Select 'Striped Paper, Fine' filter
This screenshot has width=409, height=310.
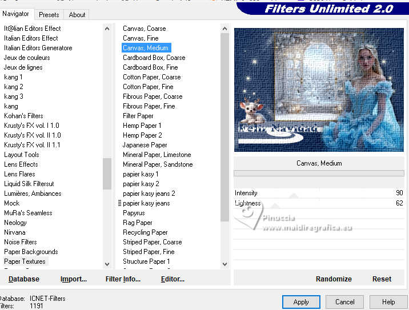[149, 252]
